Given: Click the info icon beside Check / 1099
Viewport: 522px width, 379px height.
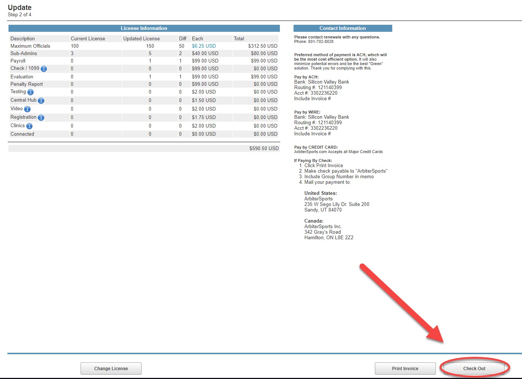Looking at the screenshot, I should (x=44, y=69).
